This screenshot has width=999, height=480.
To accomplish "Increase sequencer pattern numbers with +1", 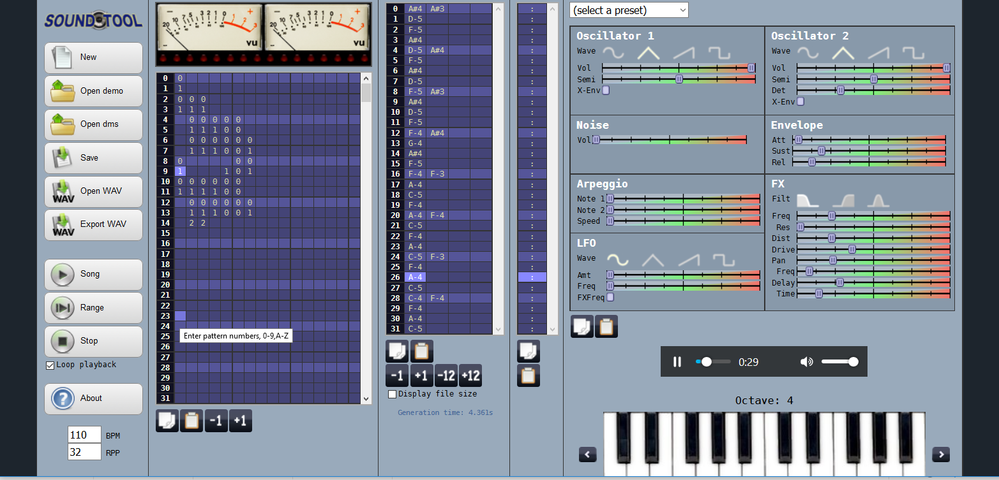I will 241,421.
